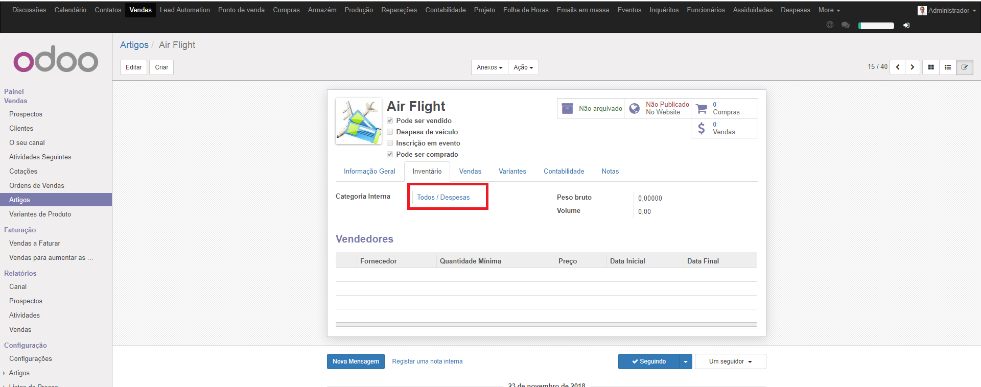Switch to list view icon
This screenshot has height=387, width=981.
coord(948,67)
